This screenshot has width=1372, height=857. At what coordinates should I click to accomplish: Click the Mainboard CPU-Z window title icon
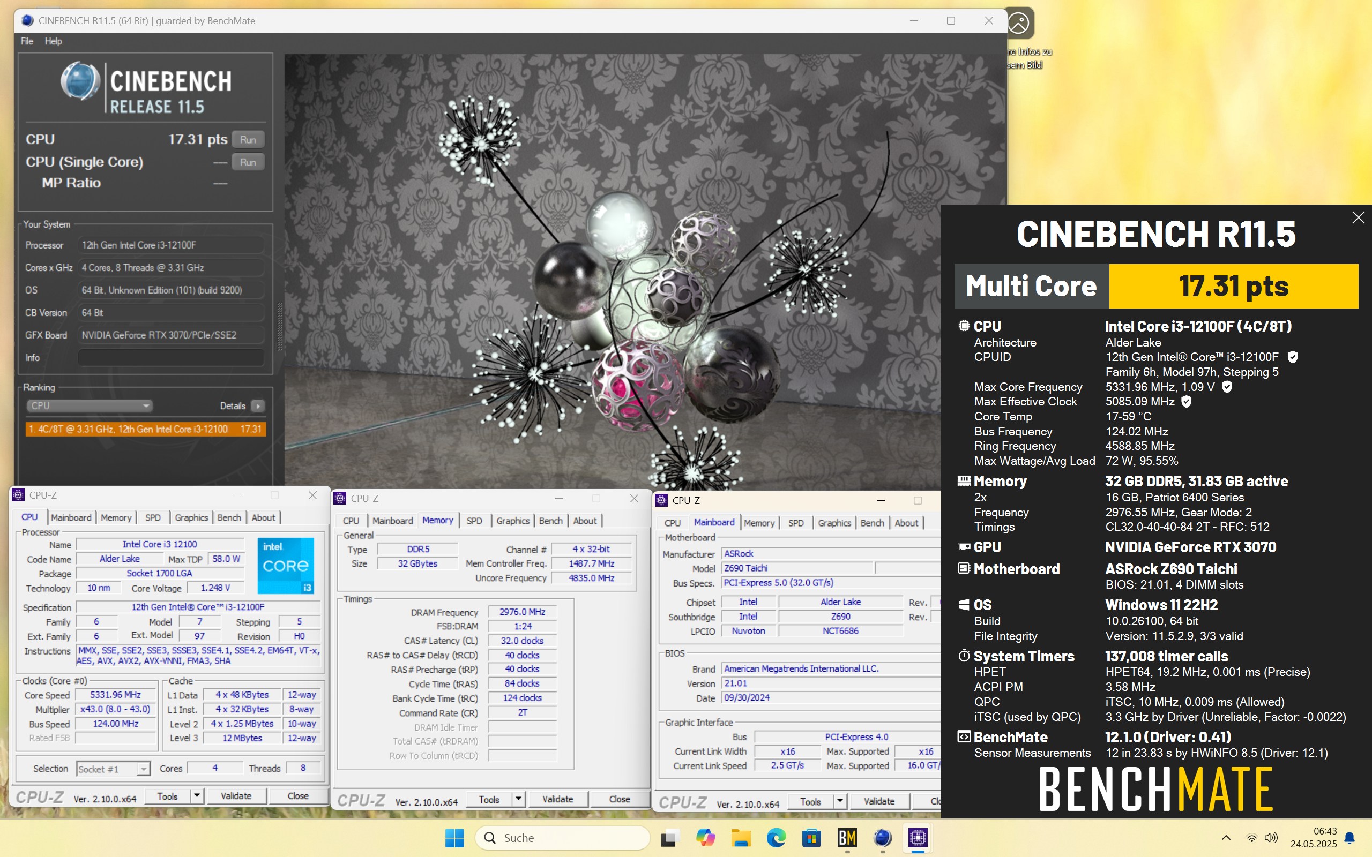(x=661, y=500)
